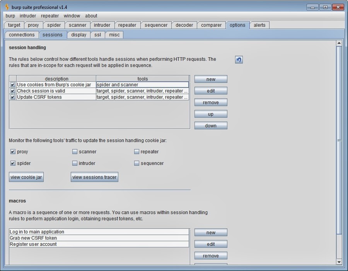This screenshot has height=271, width=348.
Task: Maximize the Burp Suite window
Action: coord(325,7)
